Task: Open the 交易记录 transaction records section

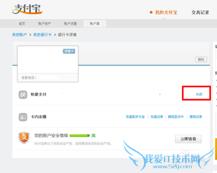Action: [x=200, y=13]
